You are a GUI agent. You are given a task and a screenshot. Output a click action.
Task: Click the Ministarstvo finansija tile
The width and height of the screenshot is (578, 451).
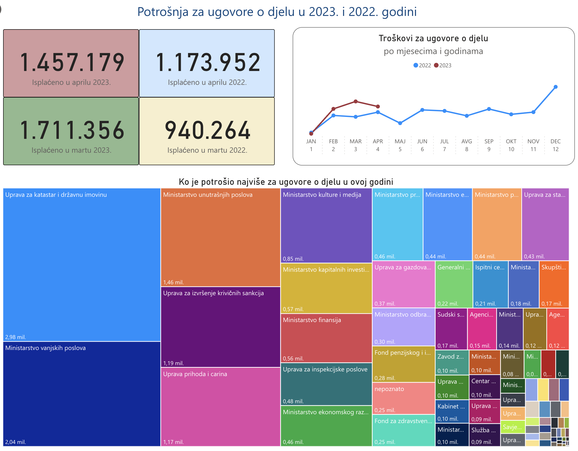pyautogui.click(x=326, y=338)
